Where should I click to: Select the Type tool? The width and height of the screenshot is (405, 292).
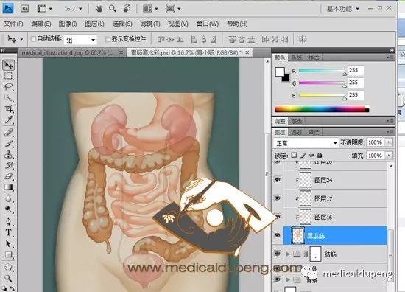click(9, 232)
